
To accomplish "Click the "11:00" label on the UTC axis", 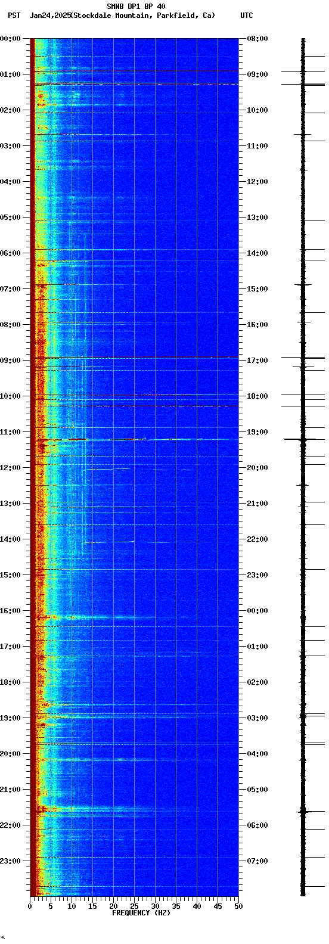I will tap(257, 146).
